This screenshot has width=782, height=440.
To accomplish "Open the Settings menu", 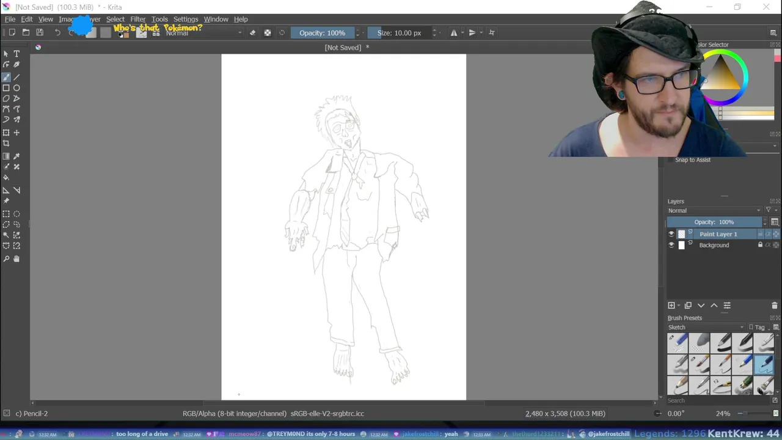I will [x=186, y=19].
